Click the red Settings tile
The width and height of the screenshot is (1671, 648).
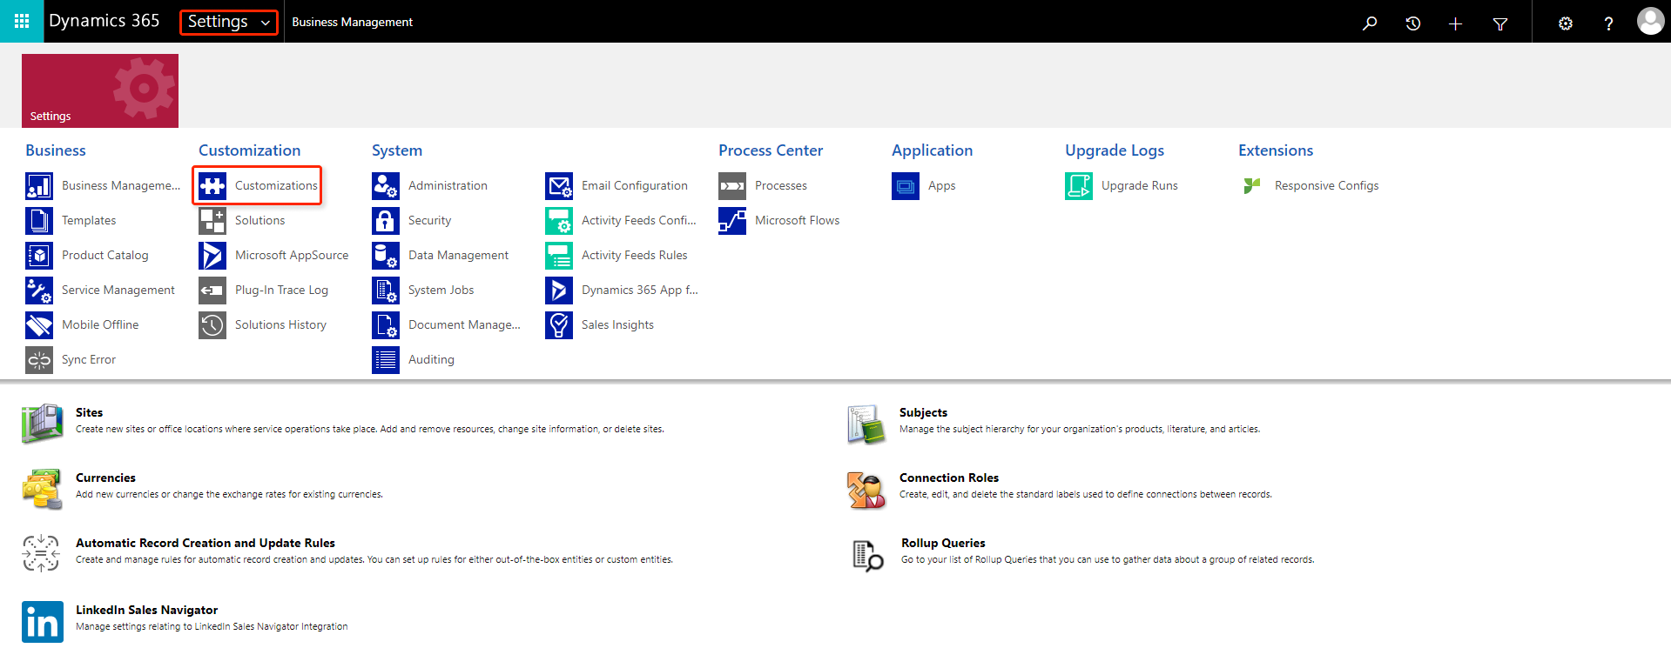(100, 90)
